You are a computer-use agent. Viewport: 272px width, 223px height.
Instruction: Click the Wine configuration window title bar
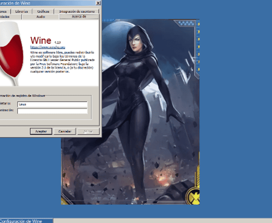46,3
